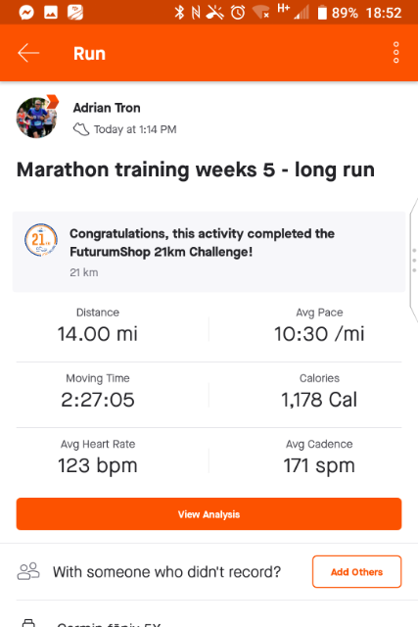Tap the running shoe icon by the activity time
Image resolution: width=418 pixels, height=627 pixels.
(81, 129)
